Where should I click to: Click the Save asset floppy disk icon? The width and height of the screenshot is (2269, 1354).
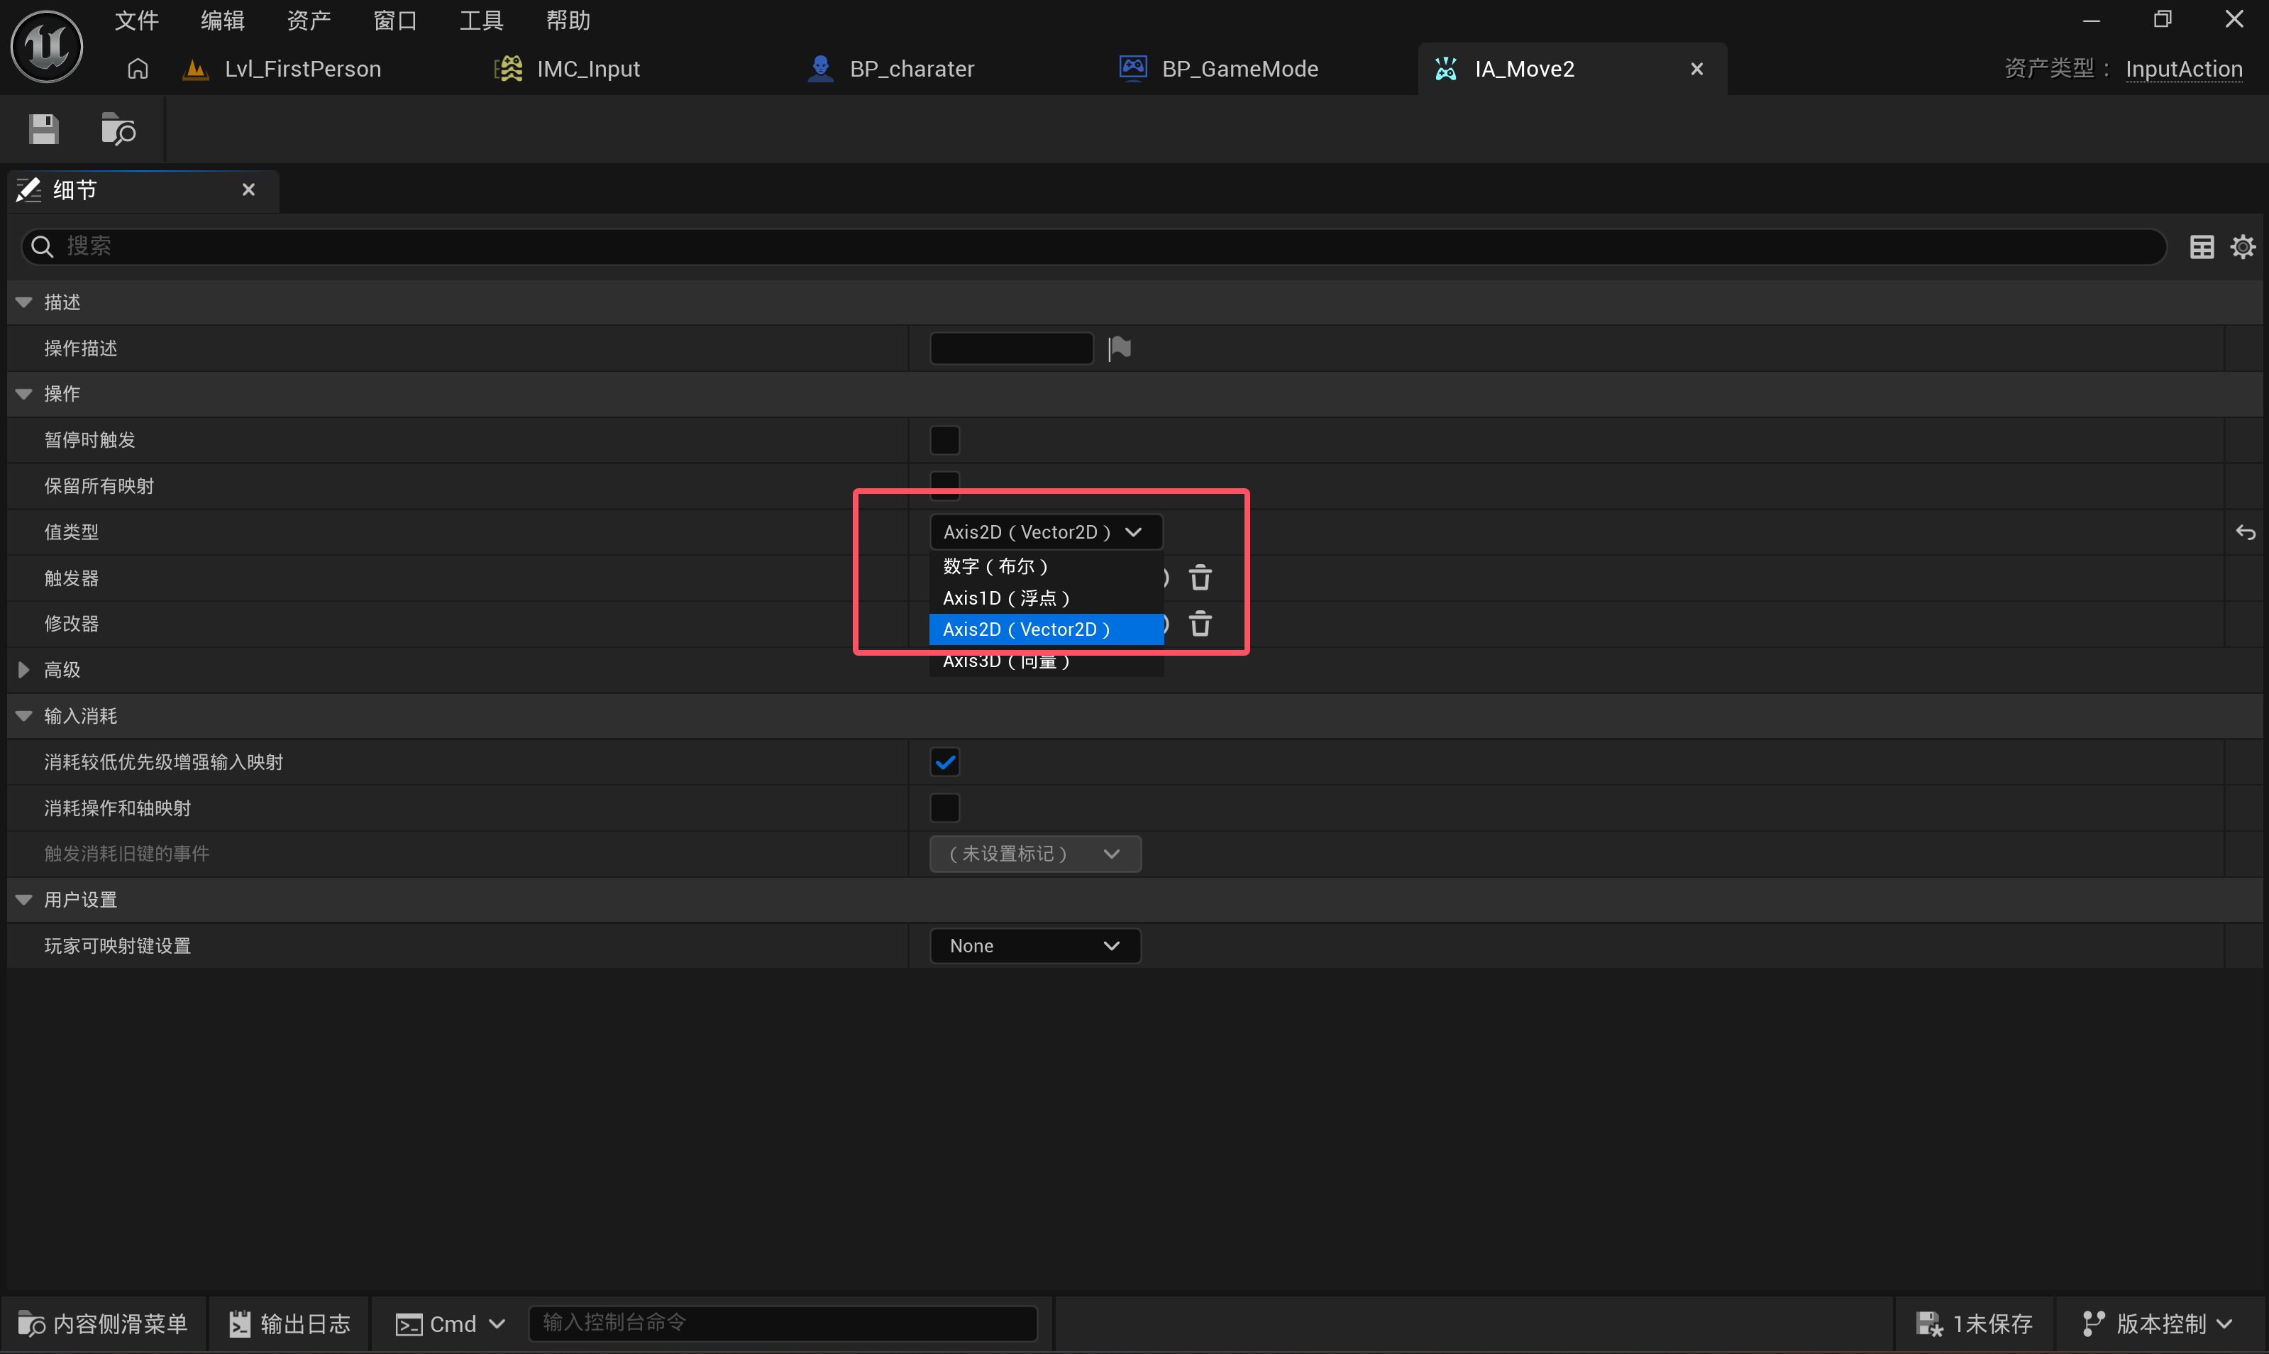coord(43,130)
